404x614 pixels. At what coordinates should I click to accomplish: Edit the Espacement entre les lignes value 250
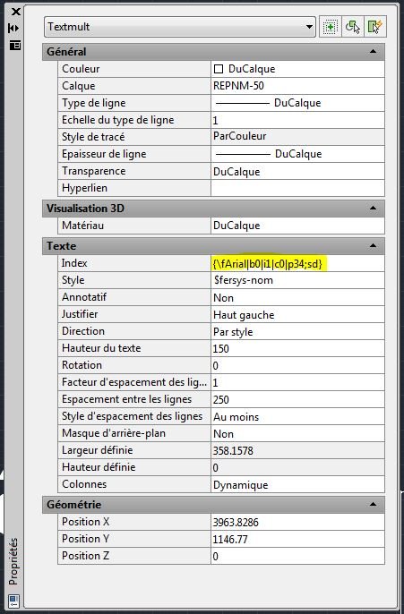(x=297, y=399)
